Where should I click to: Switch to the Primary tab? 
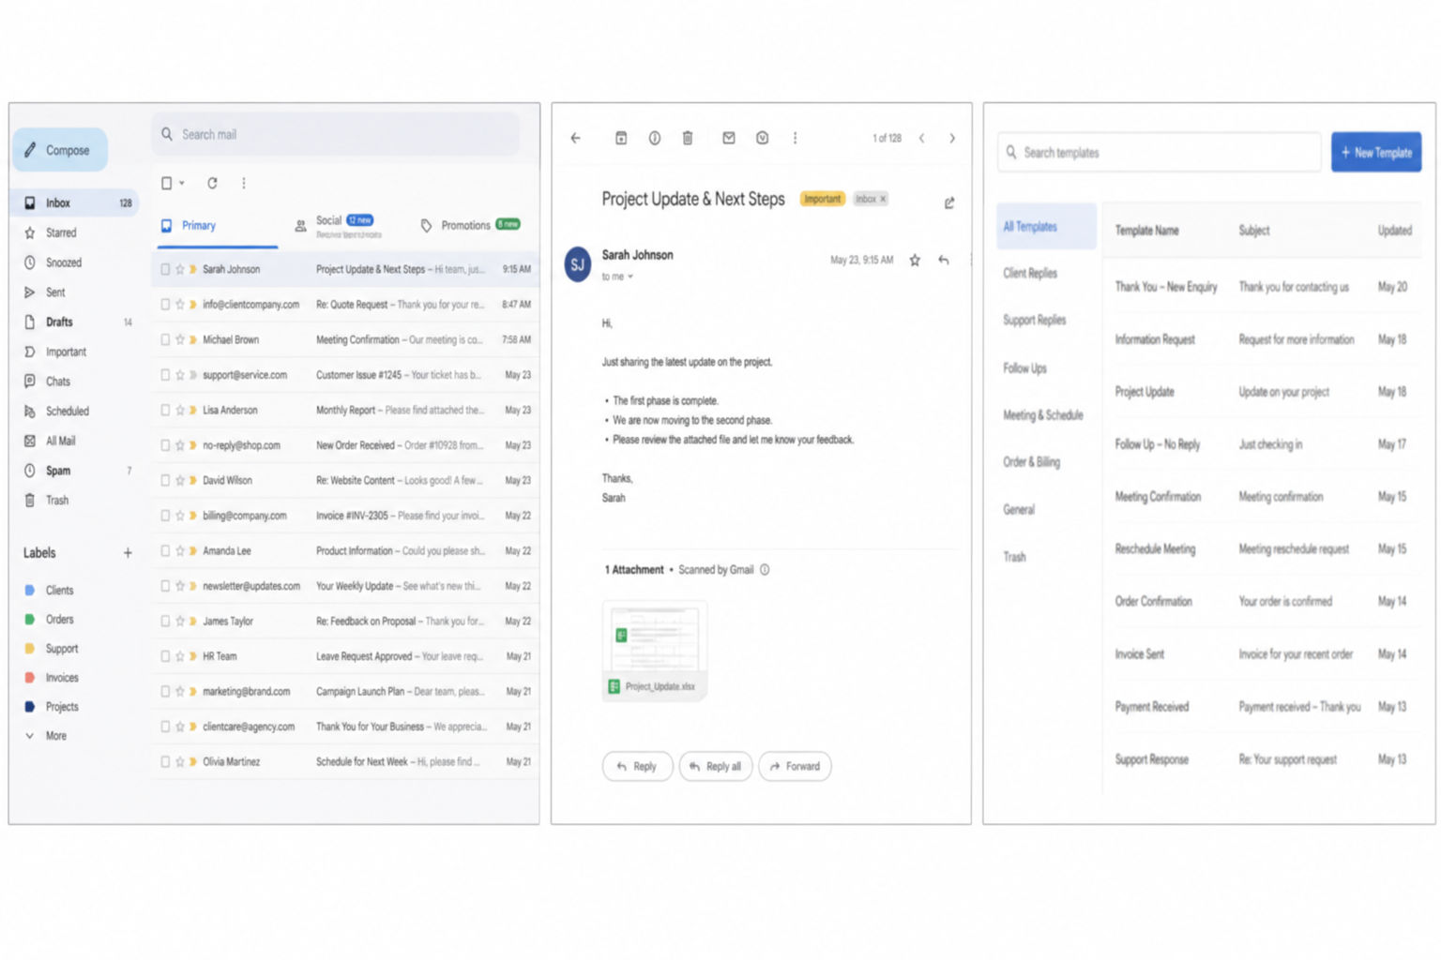tap(217, 226)
